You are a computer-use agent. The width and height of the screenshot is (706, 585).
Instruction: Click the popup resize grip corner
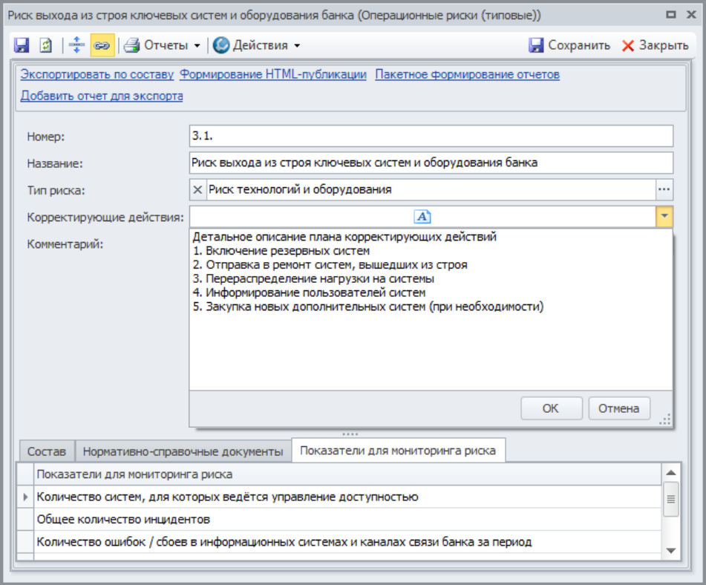(665, 419)
